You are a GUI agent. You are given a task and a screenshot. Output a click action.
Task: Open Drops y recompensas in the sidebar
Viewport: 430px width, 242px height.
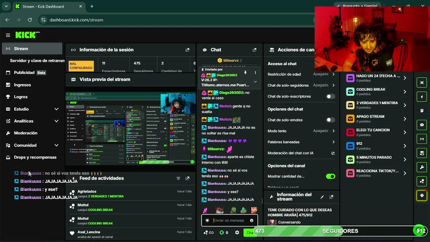coord(32,157)
